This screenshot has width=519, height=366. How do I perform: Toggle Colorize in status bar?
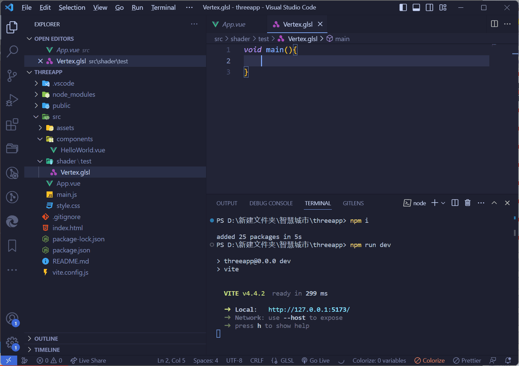click(x=429, y=360)
